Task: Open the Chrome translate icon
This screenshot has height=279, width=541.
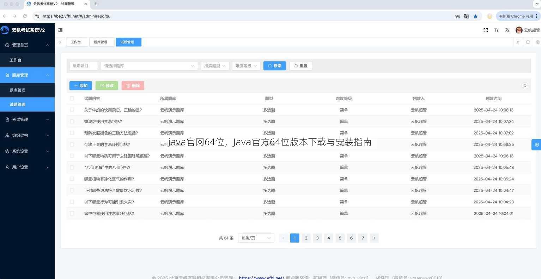Action: pos(466,16)
